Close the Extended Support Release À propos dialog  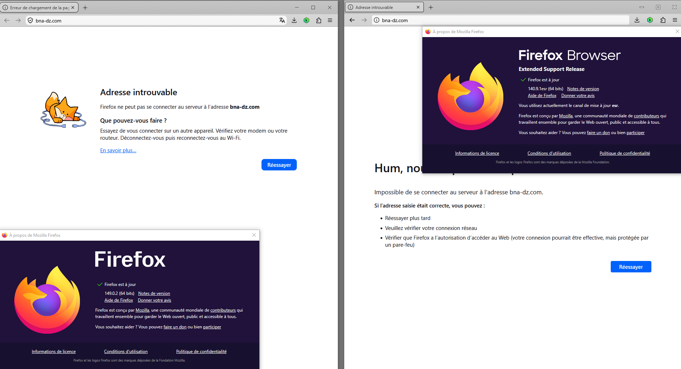[677, 31]
